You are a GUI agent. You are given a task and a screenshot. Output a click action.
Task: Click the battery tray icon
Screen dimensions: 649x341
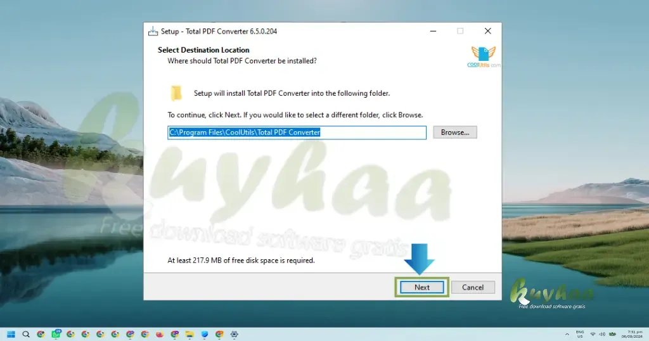tap(613, 335)
